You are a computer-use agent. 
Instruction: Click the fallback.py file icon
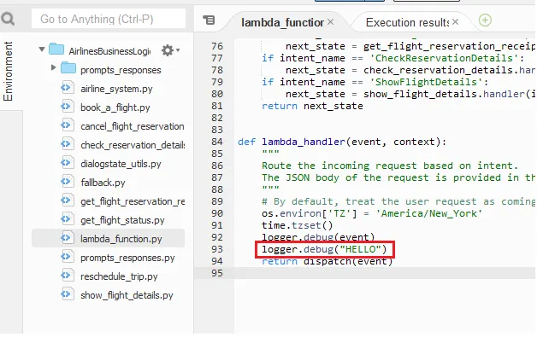[68, 181]
